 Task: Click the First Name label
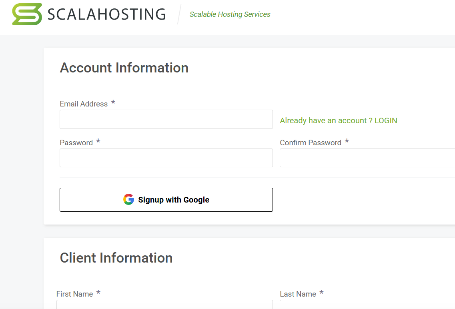point(74,294)
